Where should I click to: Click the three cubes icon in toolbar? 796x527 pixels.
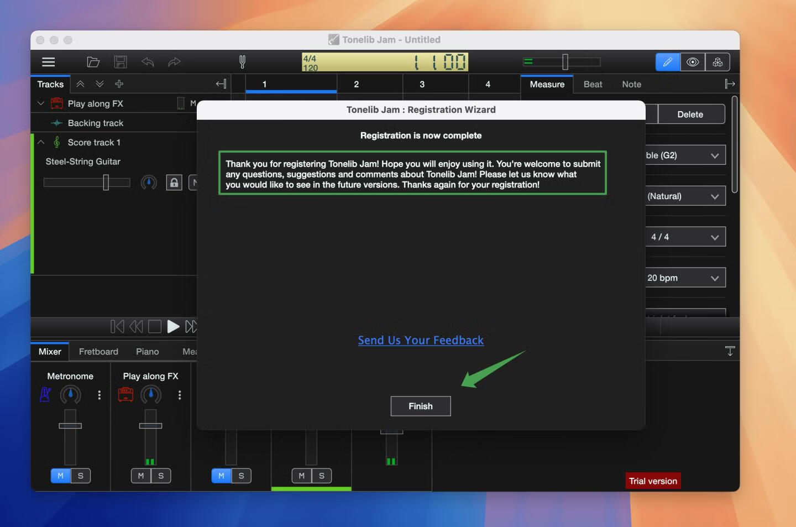click(x=718, y=62)
